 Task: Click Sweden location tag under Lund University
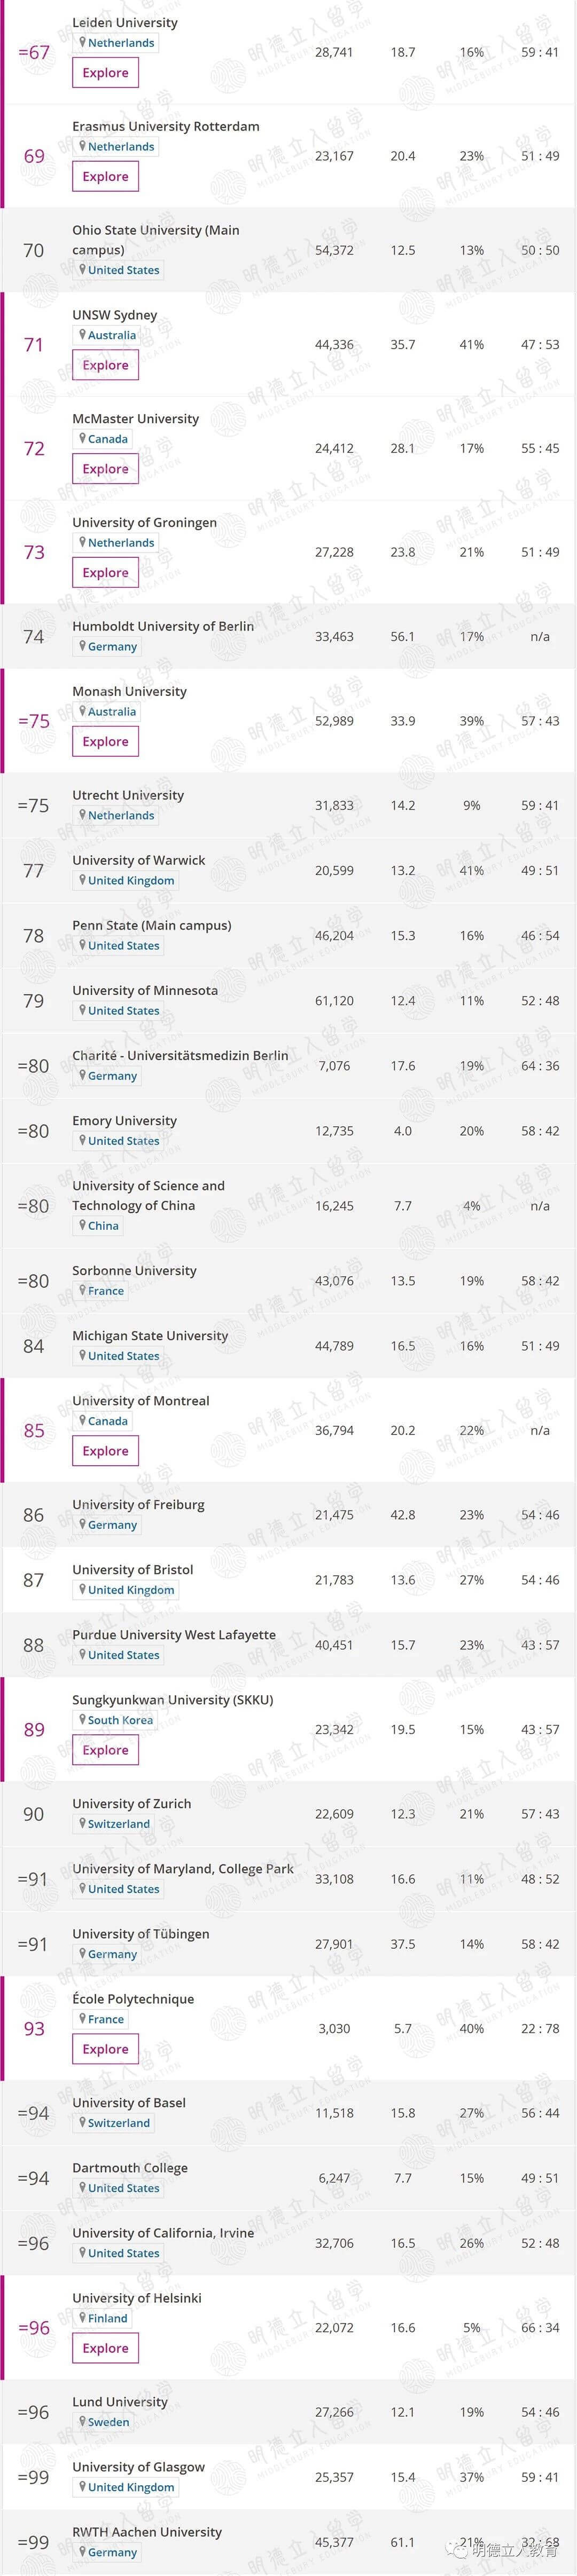coord(104,2423)
